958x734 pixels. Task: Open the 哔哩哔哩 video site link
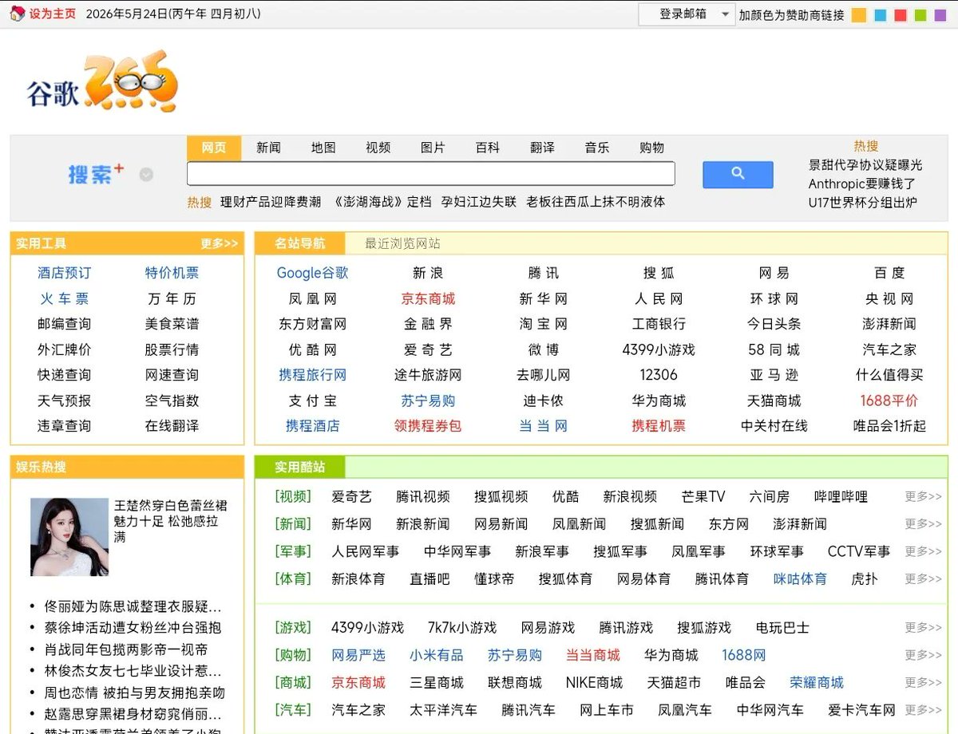coord(841,496)
